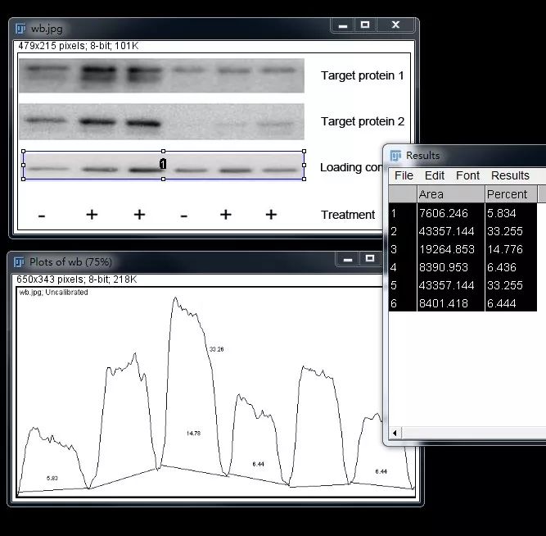Image resolution: width=546 pixels, height=536 pixels.
Task: Click the percent value 14.776
Action: (505, 249)
